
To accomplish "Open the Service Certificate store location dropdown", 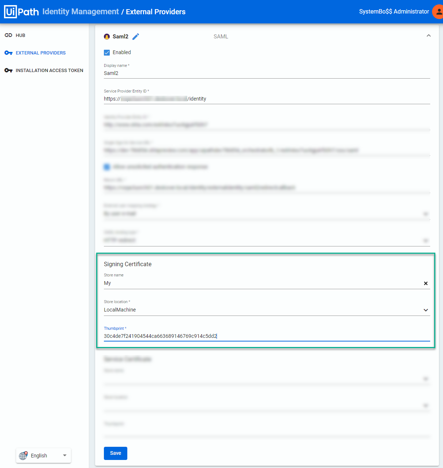I will [426, 405].
